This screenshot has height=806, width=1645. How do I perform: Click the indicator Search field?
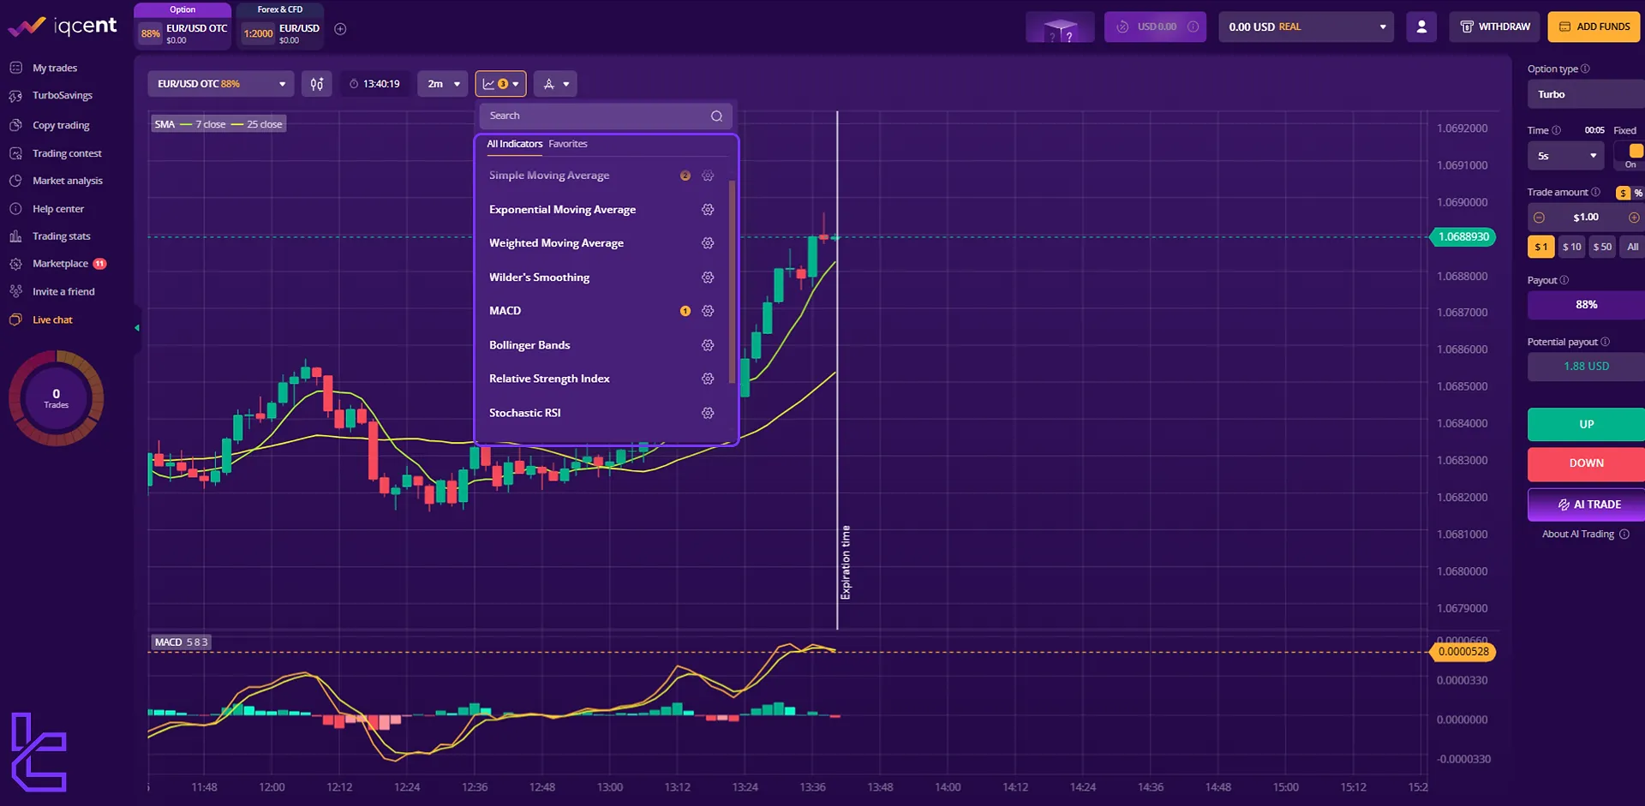(606, 116)
